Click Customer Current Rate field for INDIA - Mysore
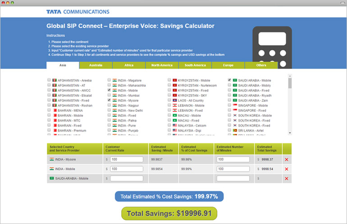Screen dimensions: 347x224 click(126, 159)
